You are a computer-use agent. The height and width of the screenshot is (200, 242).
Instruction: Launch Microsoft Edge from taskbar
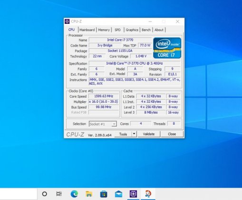pyautogui.click(x=74, y=194)
